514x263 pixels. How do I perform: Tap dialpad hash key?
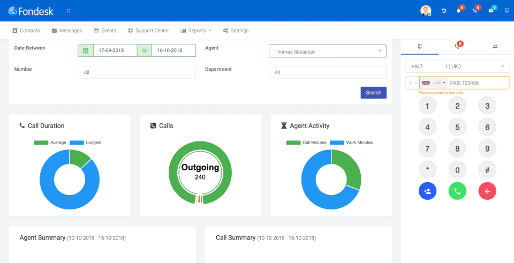coord(487,170)
